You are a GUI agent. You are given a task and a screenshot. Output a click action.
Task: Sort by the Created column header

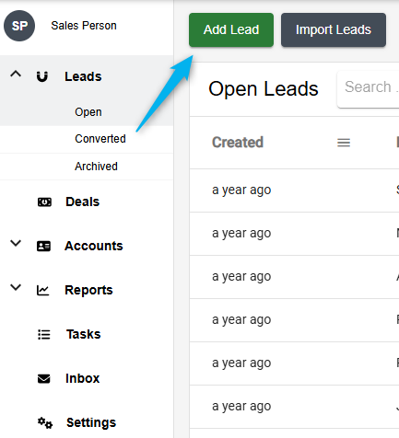pos(238,143)
